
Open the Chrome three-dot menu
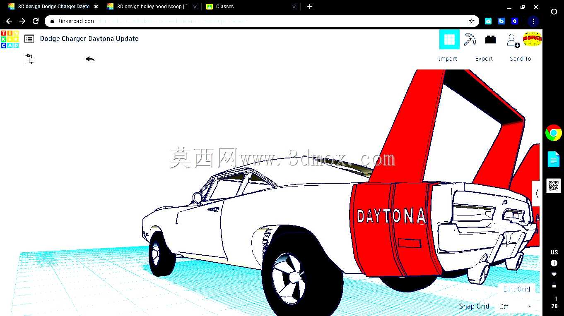[x=533, y=21]
